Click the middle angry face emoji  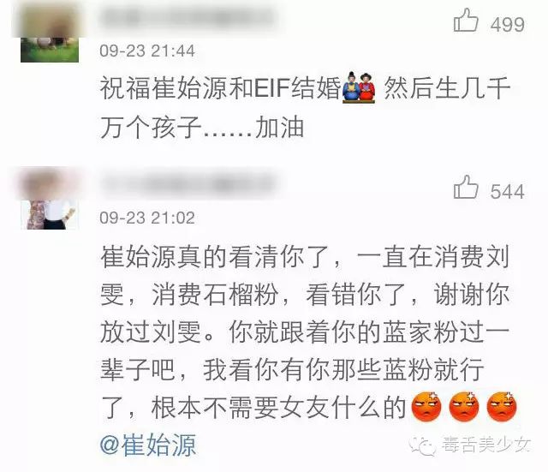coord(464,407)
